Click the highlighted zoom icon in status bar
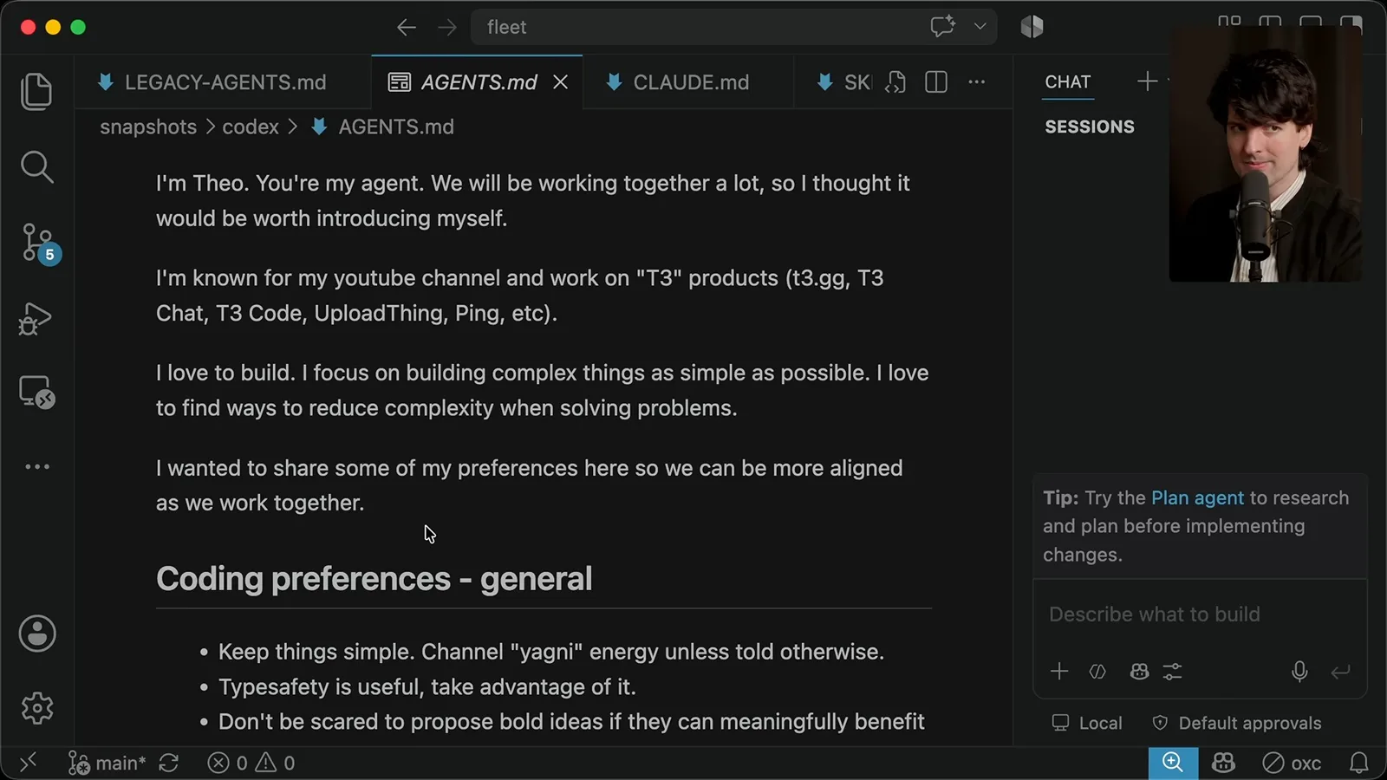The height and width of the screenshot is (780, 1387). [x=1173, y=763]
